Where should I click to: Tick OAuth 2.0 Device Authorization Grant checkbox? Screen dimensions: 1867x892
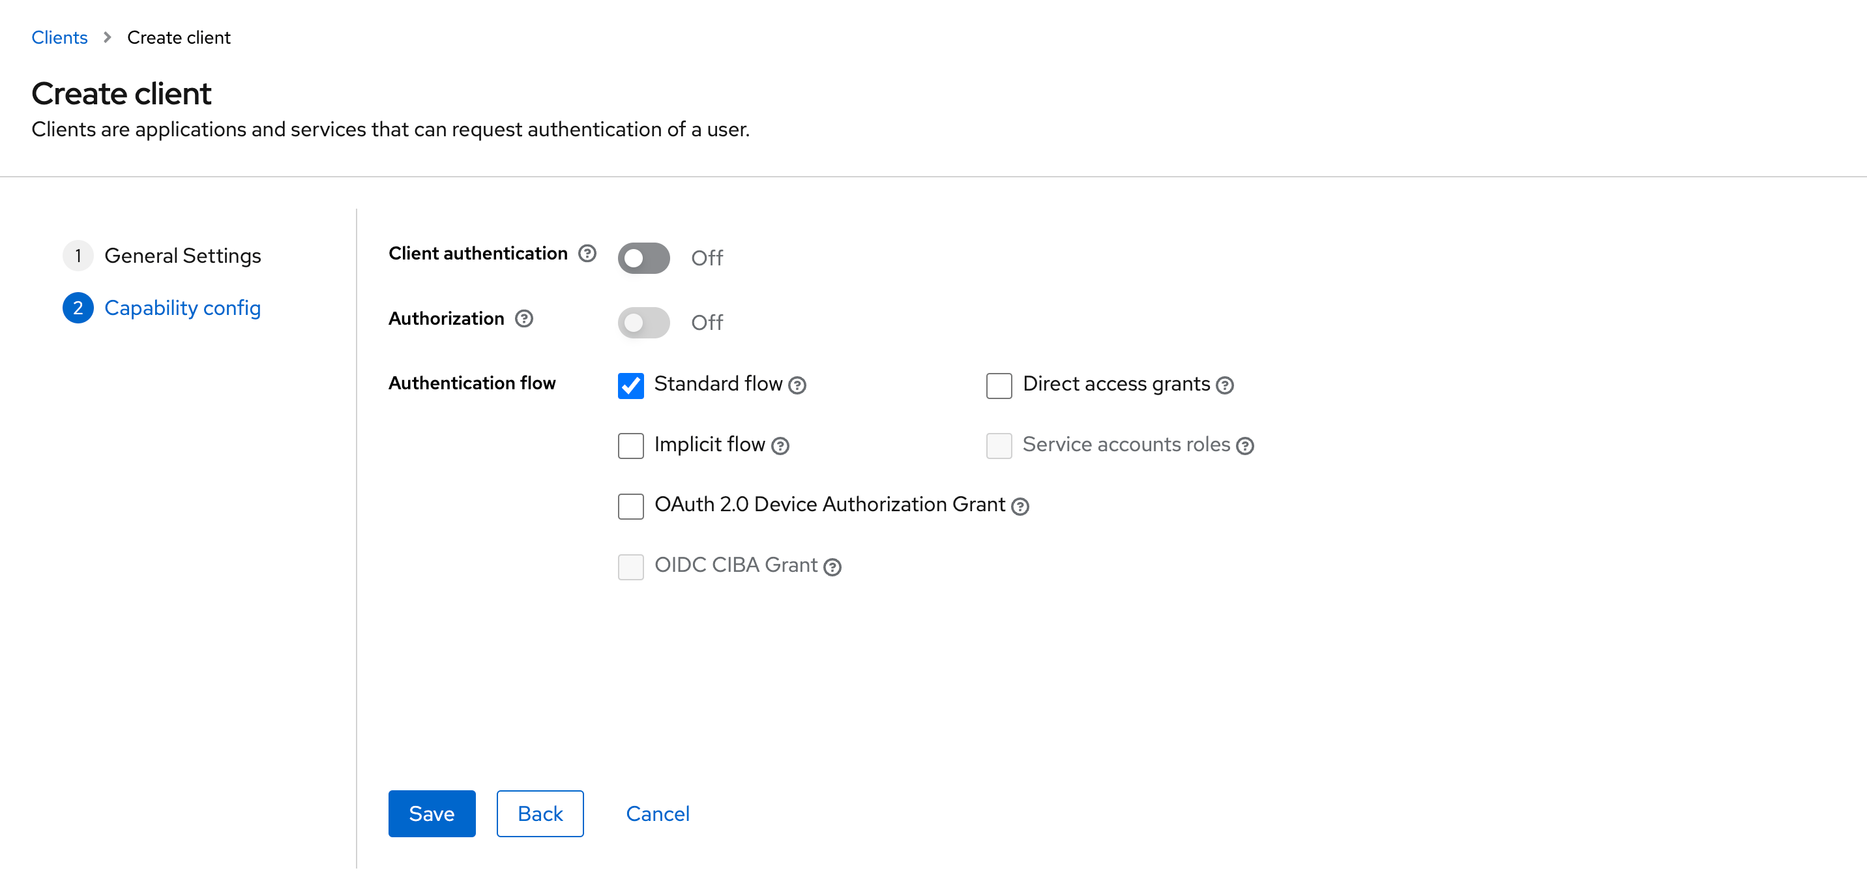point(630,506)
